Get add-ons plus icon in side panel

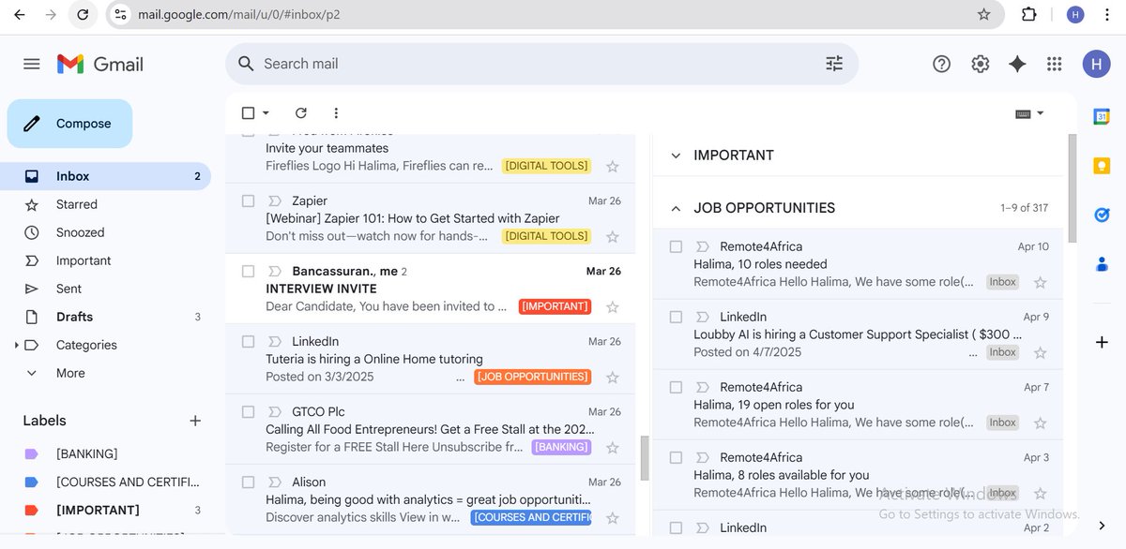pos(1102,343)
